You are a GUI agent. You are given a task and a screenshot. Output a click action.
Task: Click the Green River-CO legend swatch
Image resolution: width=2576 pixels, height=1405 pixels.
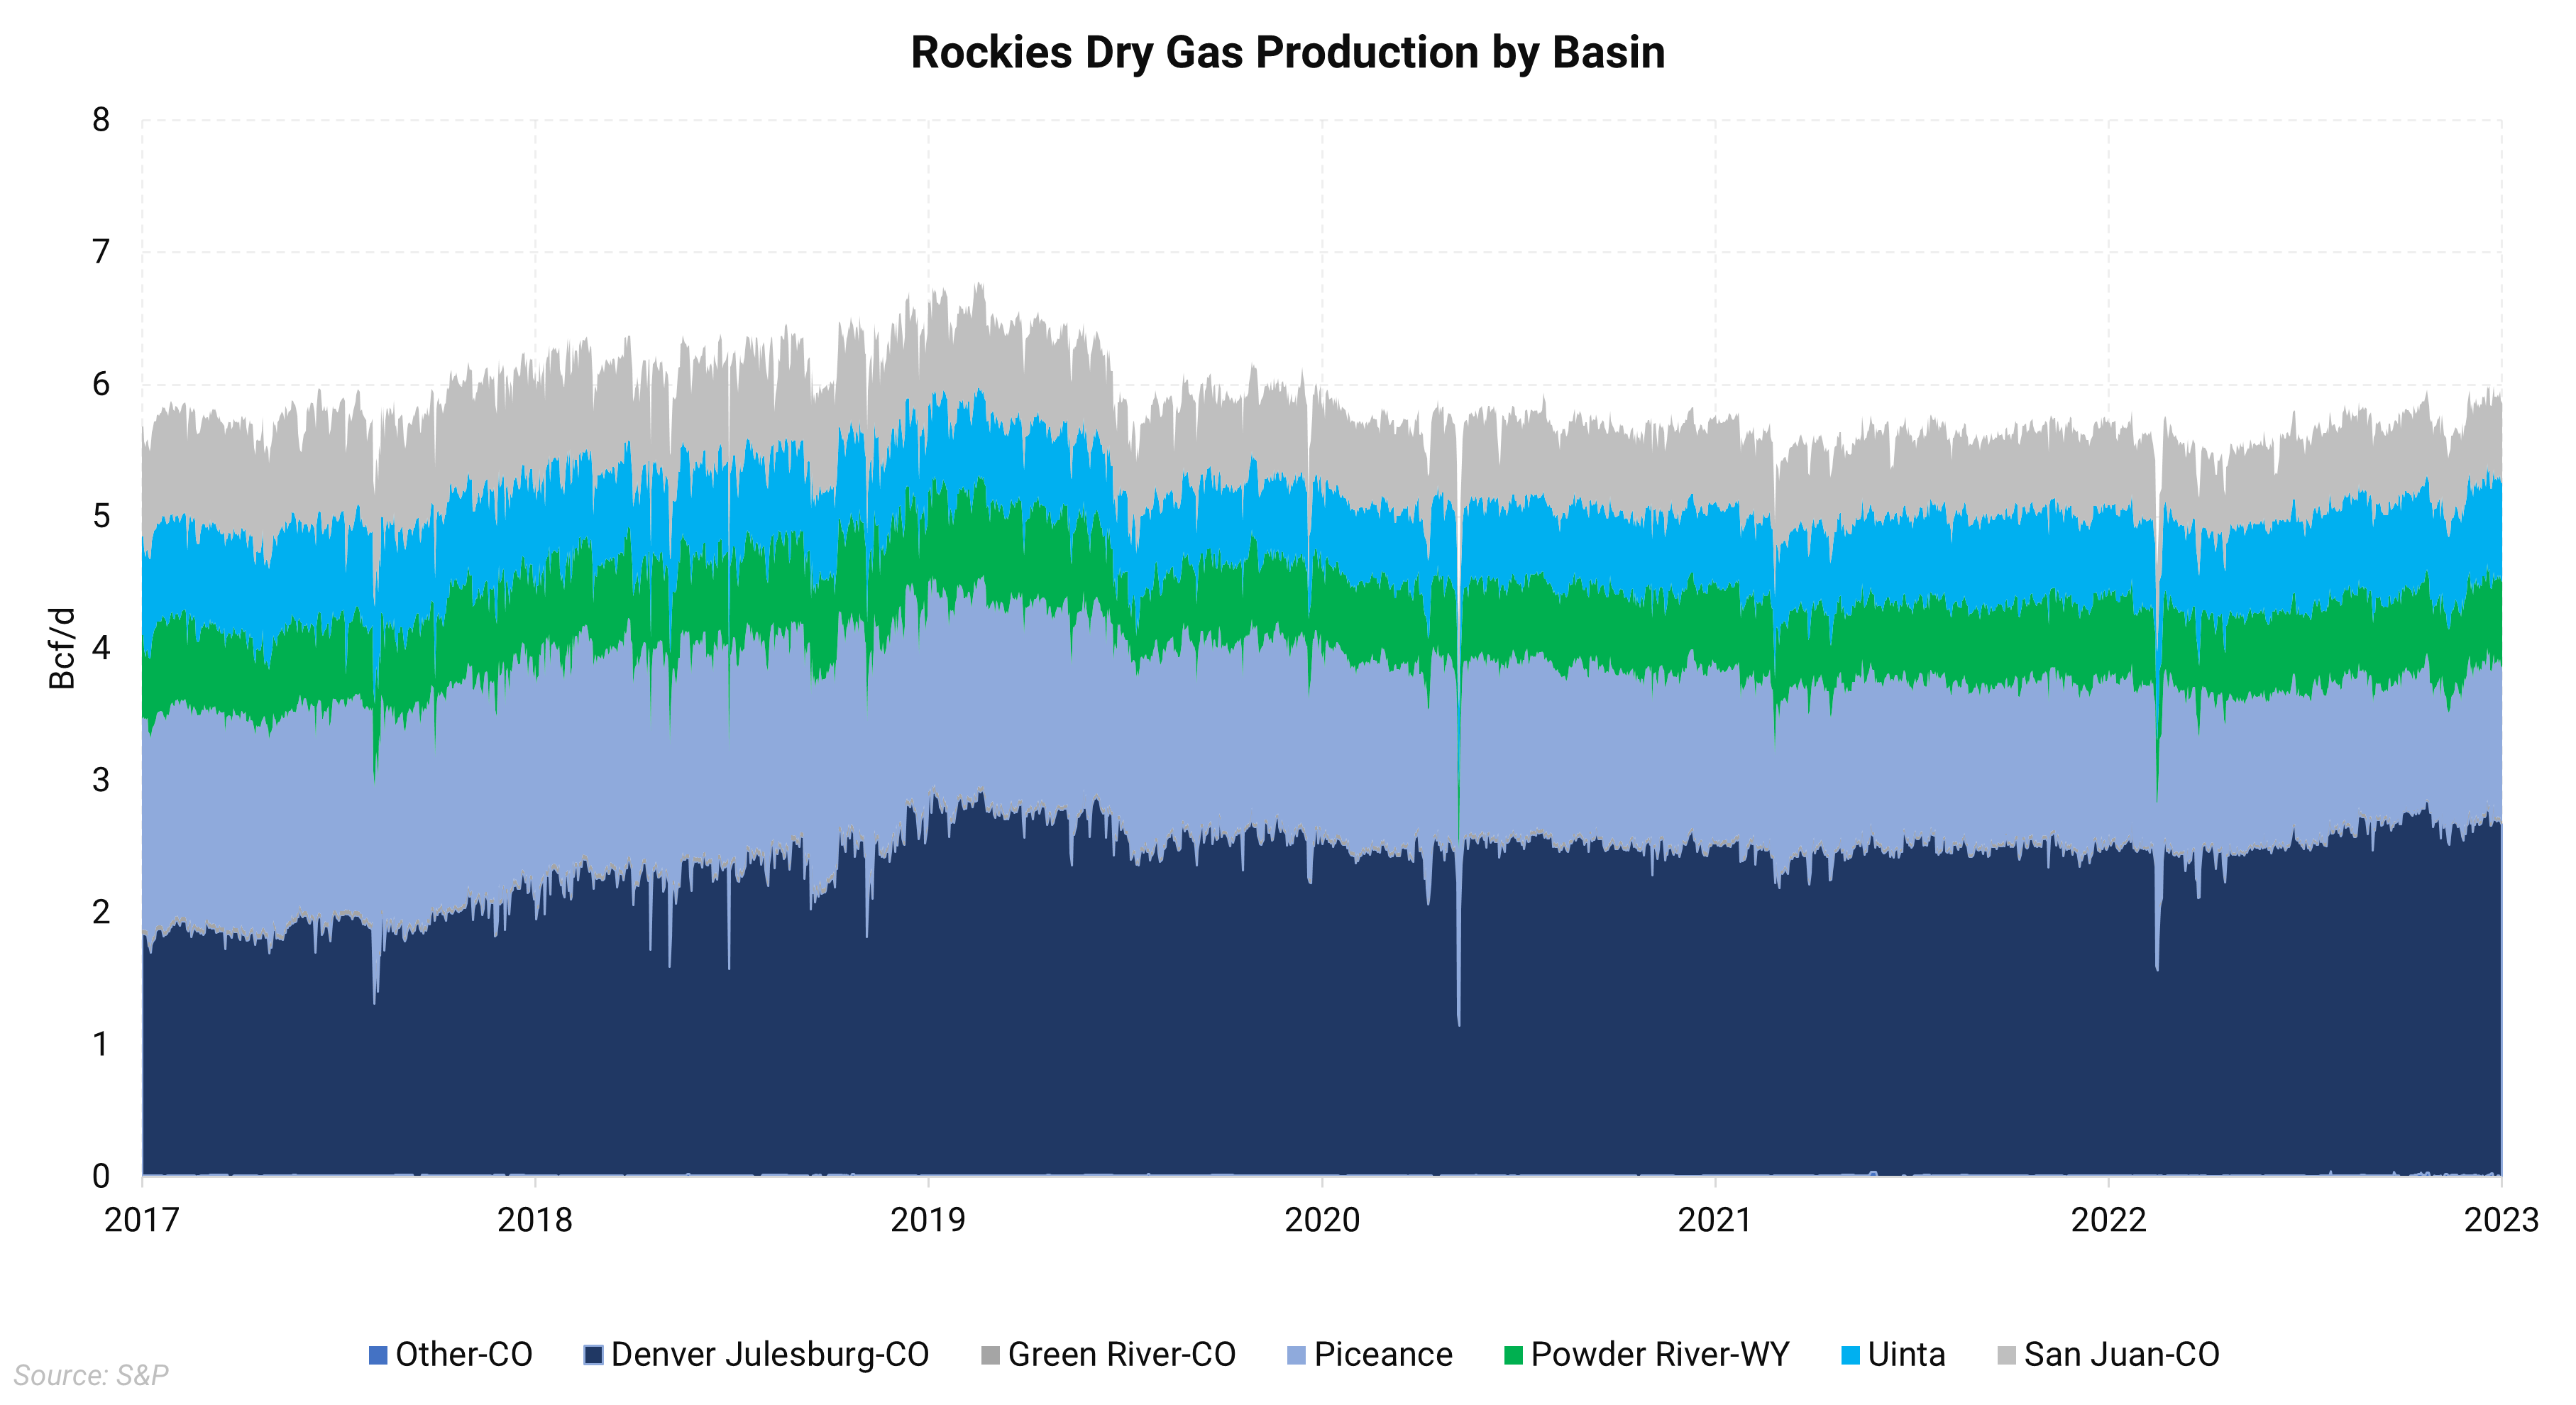pos(990,1356)
